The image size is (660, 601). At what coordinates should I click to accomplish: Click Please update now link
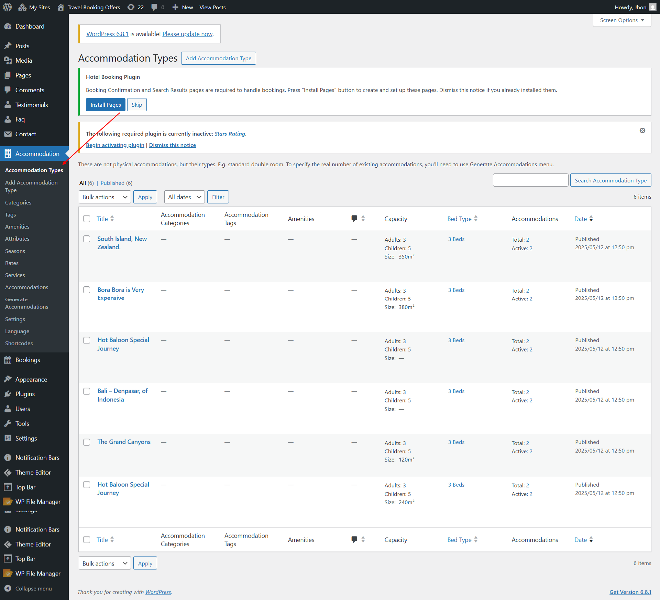(188, 34)
